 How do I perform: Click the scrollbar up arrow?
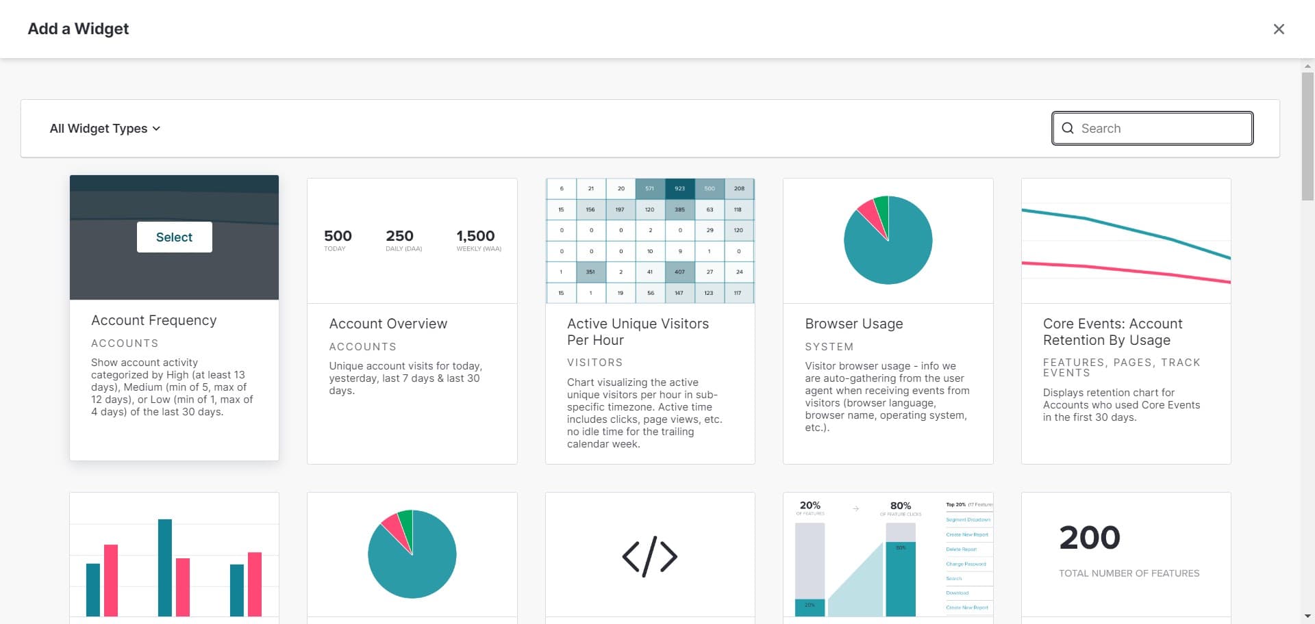click(1307, 66)
